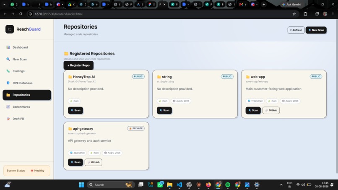This screenshot has height=190, width=338.
Task: Click the address bar URL
Action: coord(58,14)
